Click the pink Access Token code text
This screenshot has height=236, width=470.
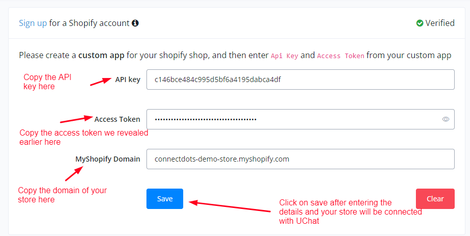tap(340, 56)
